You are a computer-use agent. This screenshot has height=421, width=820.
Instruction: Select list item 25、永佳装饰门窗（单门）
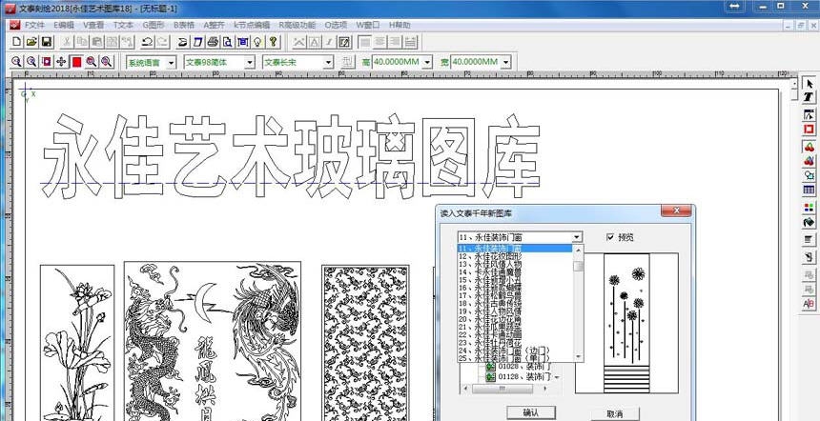point(516,358)
